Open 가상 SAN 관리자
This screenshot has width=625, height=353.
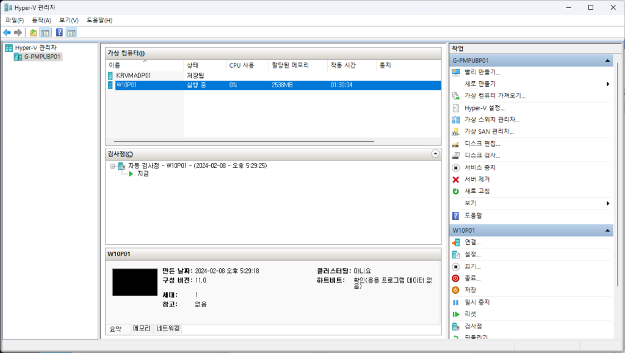489,131
